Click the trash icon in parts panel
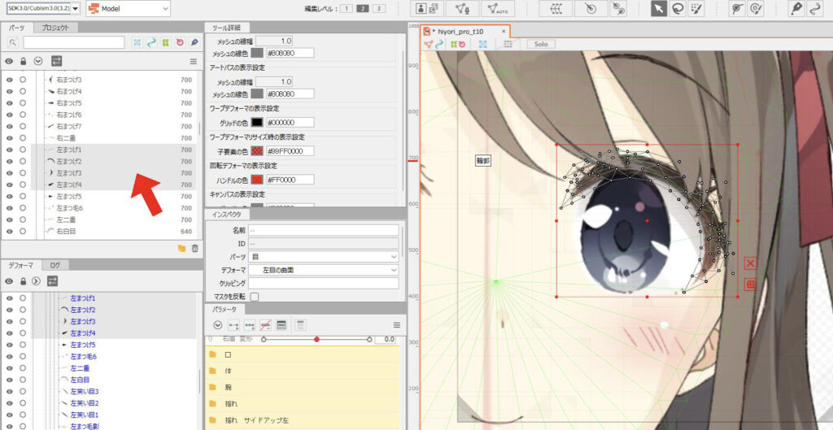 click(x=195, y=248)
